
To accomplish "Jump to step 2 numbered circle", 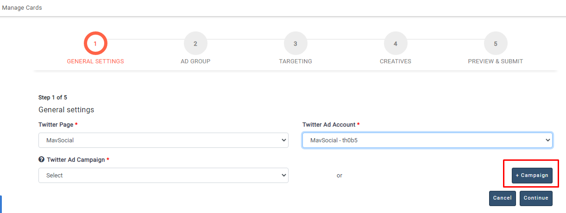I will (x=195, y=43).
